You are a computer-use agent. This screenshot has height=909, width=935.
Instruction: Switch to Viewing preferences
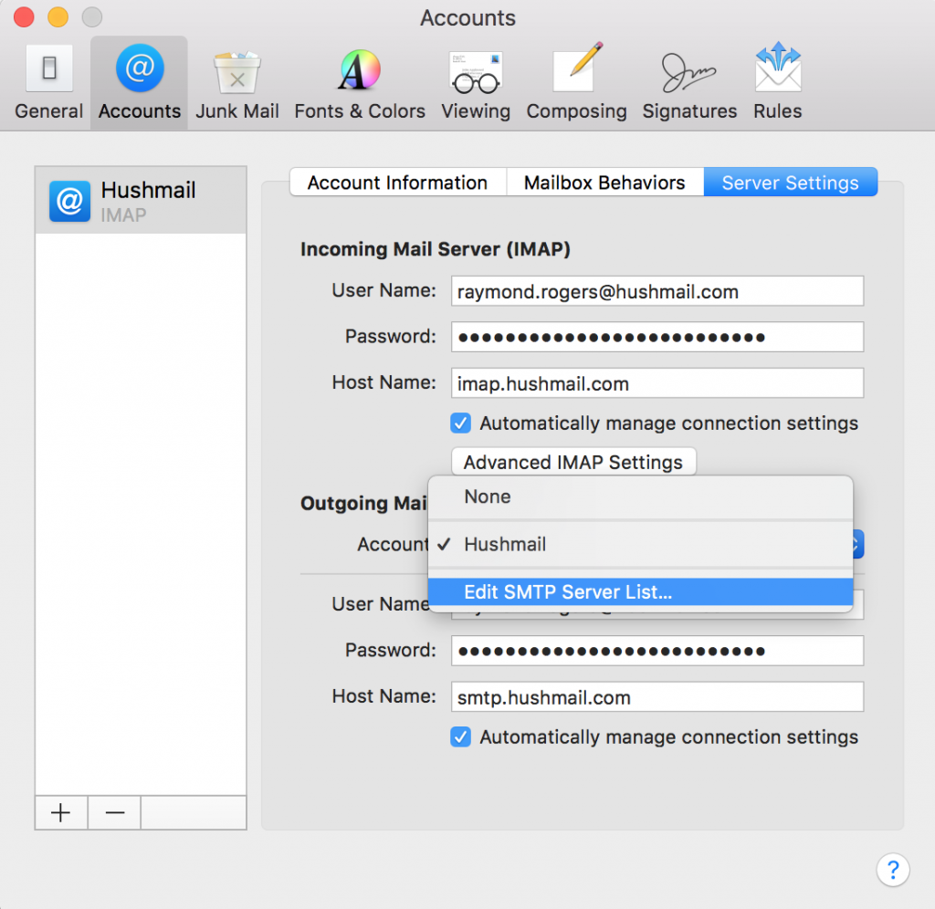(x=476, y=80)
